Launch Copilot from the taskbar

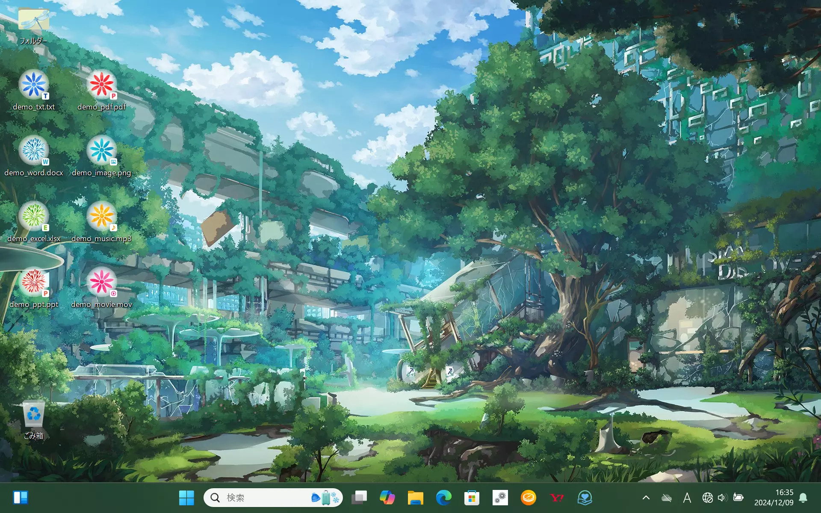(x=387, y=498)
